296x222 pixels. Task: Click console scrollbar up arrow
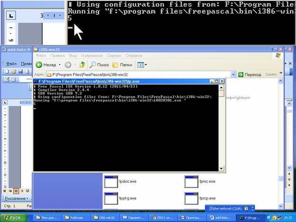click(221, 87)
